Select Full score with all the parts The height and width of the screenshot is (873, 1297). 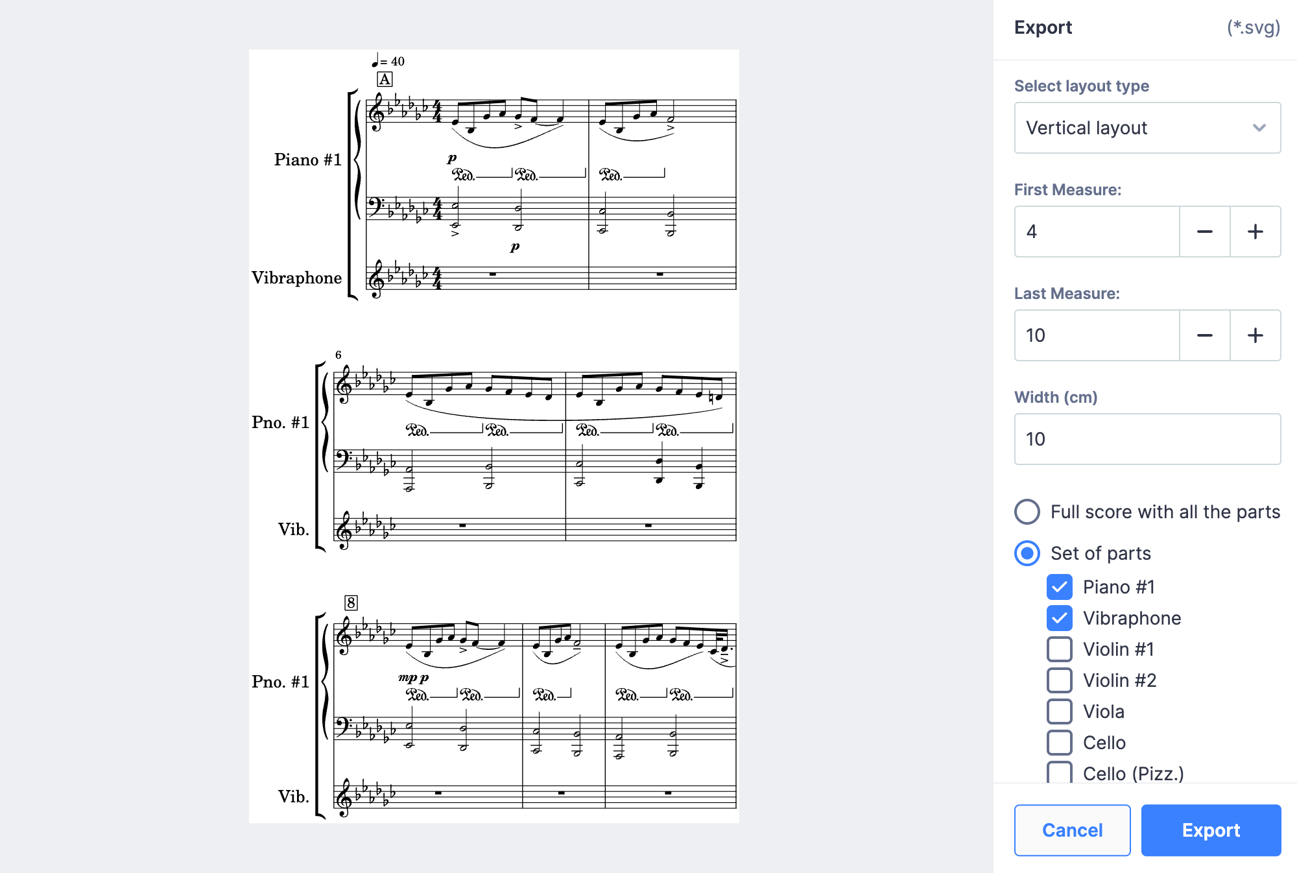click(x=1027, y=512)
